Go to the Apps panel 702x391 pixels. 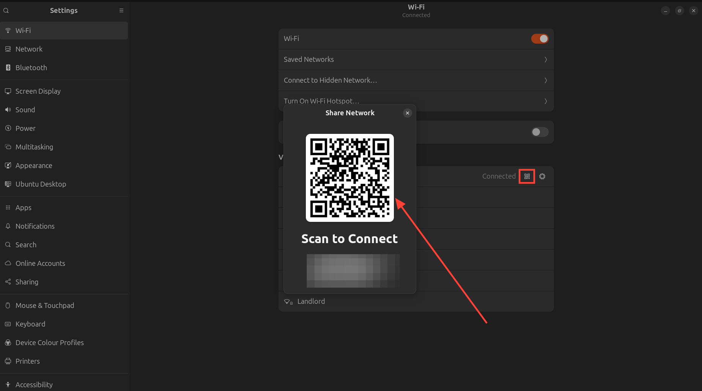click(64, 207)
